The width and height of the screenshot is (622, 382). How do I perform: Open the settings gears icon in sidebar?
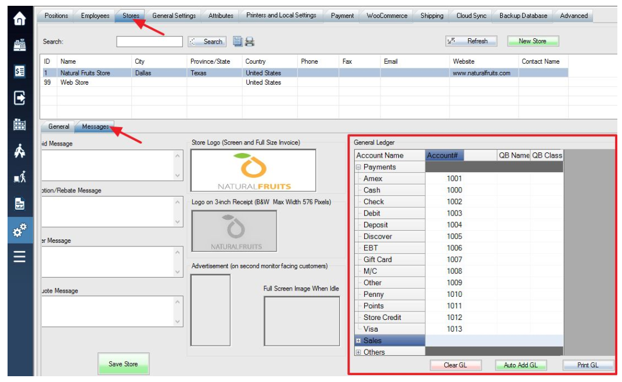(x=20, y=230)
